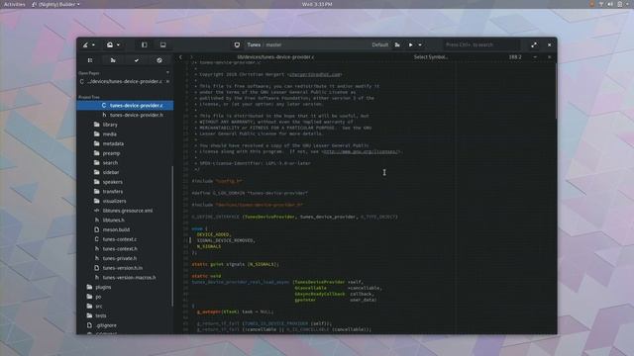Open the power system menu icon
The image size is (634, 356).
click(x=620, y=4)
